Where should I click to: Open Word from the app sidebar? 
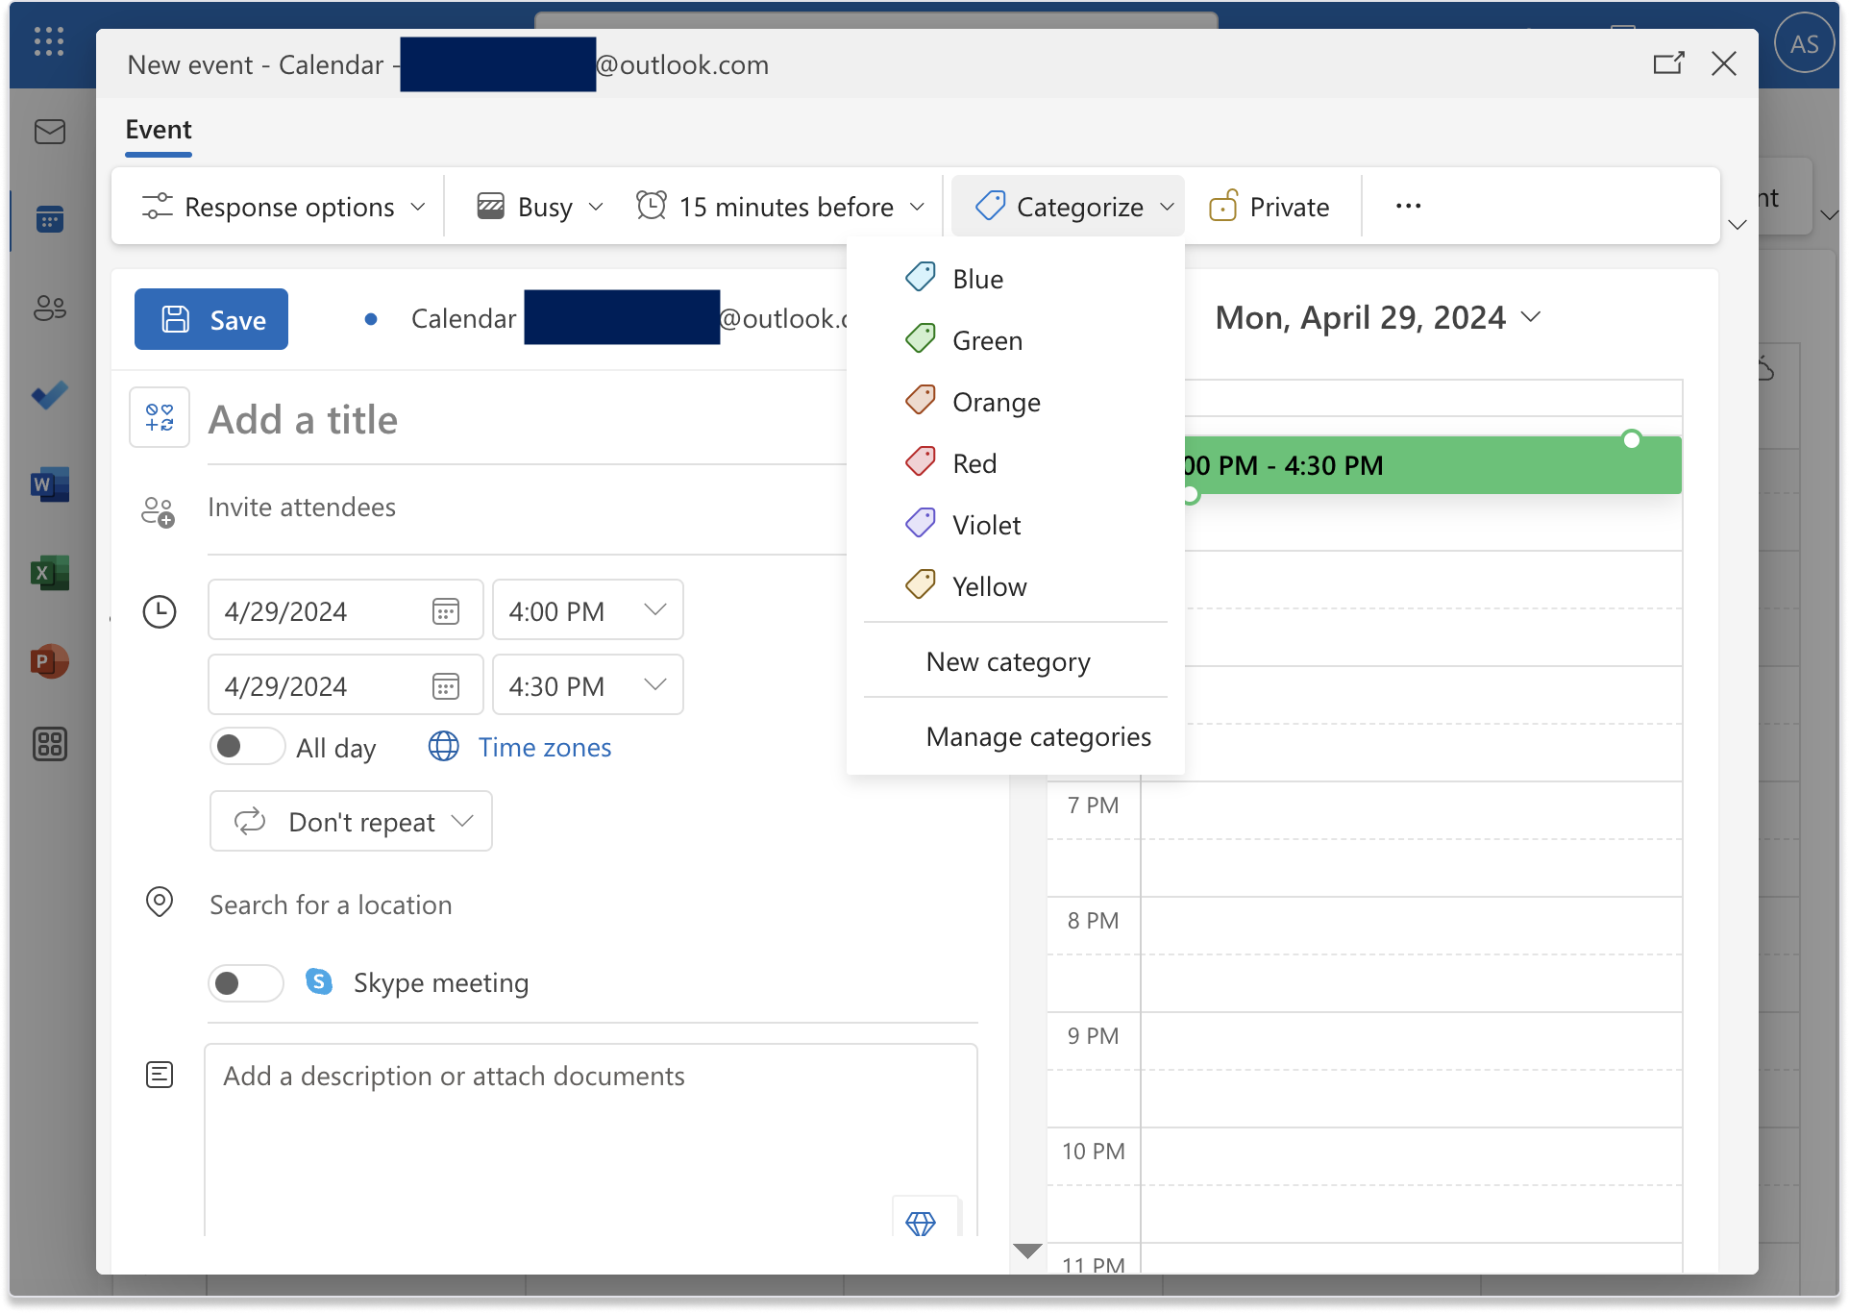coord(49,483)
